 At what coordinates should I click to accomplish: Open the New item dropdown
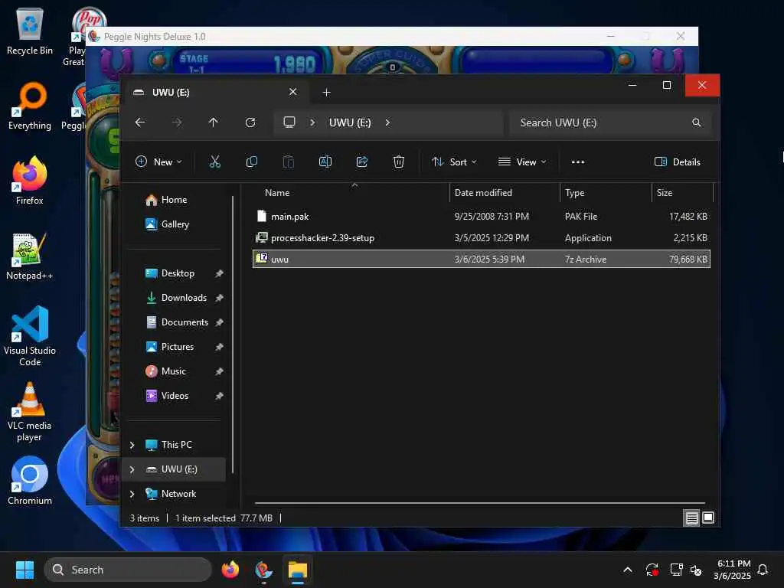[x=159, y=162]
